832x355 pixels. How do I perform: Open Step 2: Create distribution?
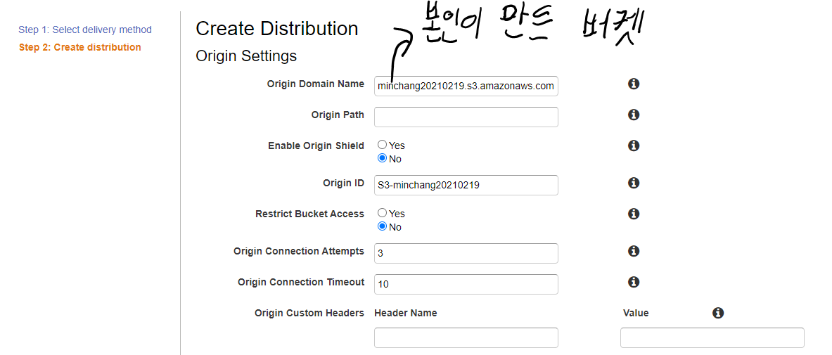[79, 47]
